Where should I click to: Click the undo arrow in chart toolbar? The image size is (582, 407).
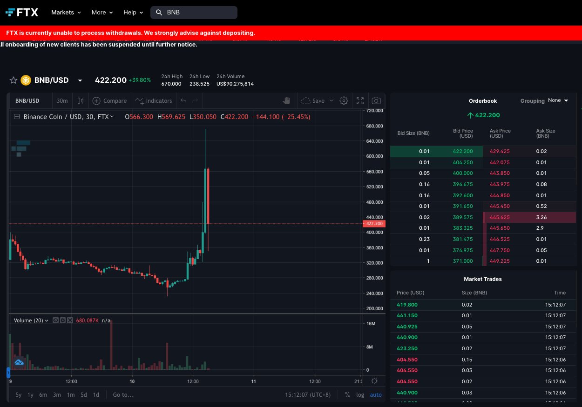183,100
